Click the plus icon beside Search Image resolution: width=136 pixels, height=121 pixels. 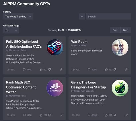[82, 16]
